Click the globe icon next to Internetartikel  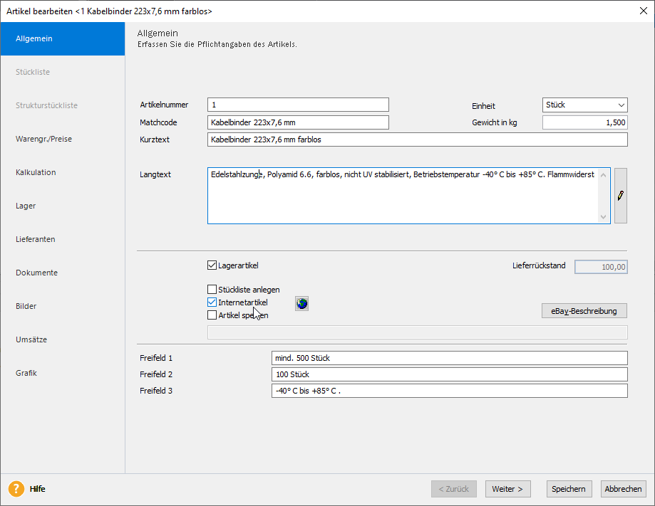point(302,304)
